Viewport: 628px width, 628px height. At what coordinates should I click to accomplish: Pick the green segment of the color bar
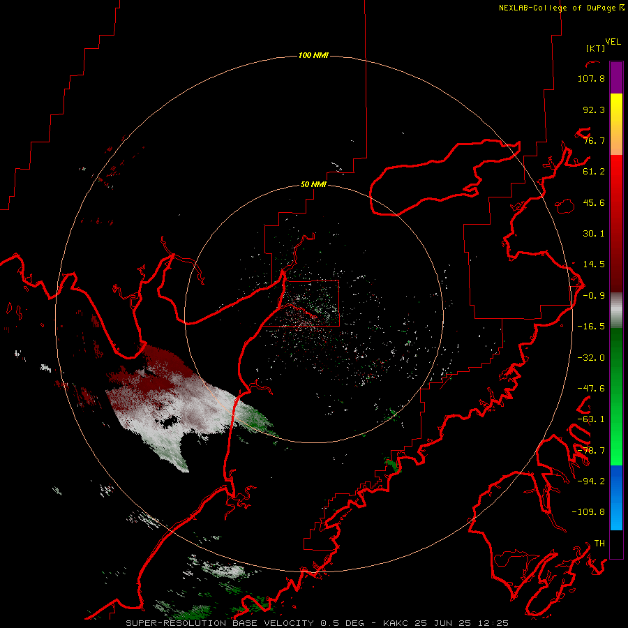click(616, 396)
